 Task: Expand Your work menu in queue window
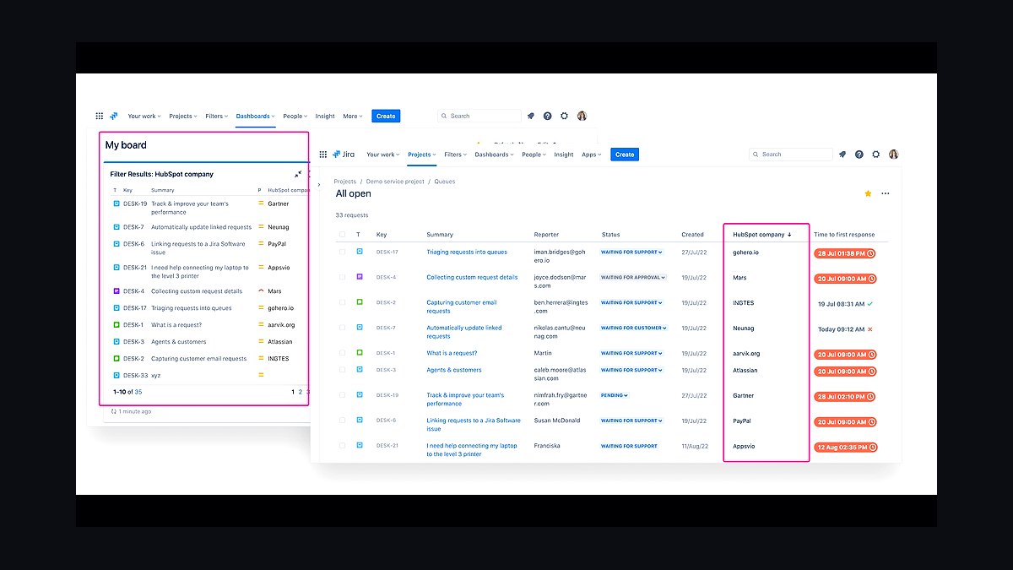click(x=383, y=155)
